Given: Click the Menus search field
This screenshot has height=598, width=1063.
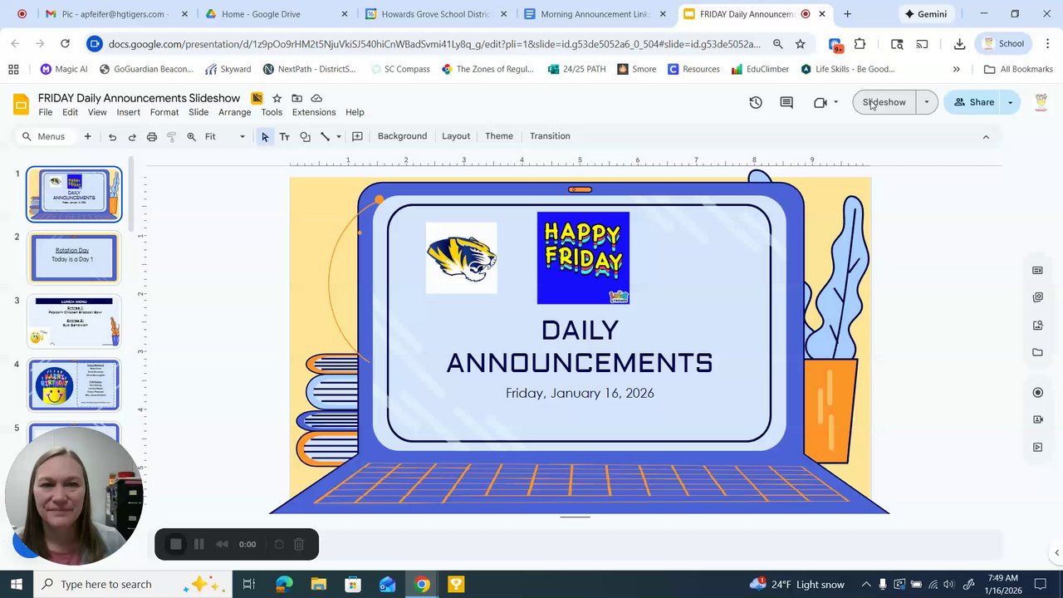Looking at the screenshot, I should click(44, 136).
